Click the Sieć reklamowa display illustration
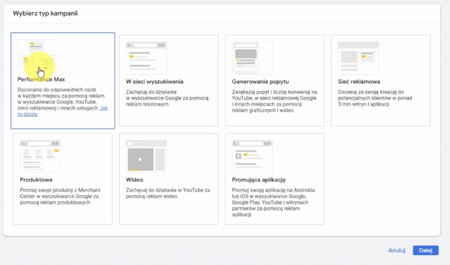 pos(358,58)
